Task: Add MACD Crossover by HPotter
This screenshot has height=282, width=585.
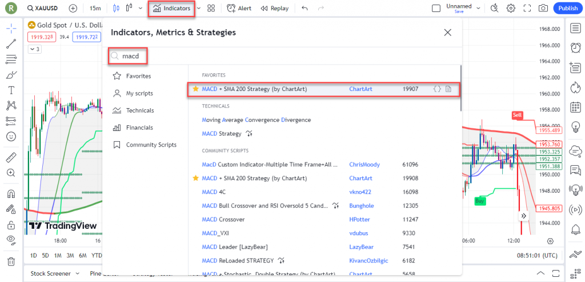Action: coord(223,219)
